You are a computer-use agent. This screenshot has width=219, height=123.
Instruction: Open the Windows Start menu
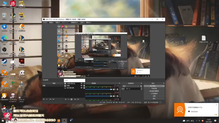(2, 121)
